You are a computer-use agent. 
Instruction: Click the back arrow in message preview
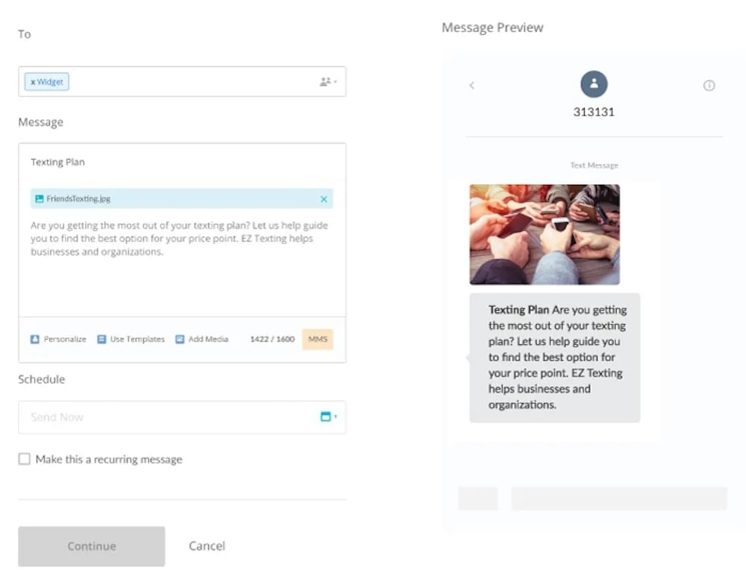pyautogui.click(x=471, y=86)
